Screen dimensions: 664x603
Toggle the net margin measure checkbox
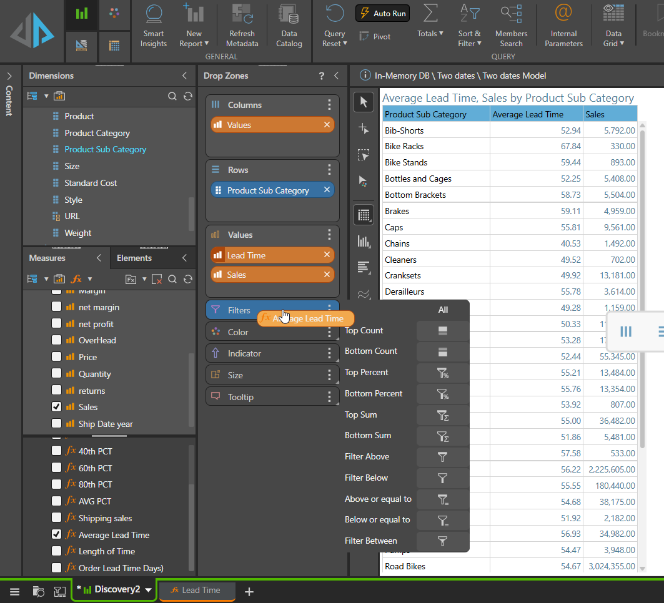point(56,306)
